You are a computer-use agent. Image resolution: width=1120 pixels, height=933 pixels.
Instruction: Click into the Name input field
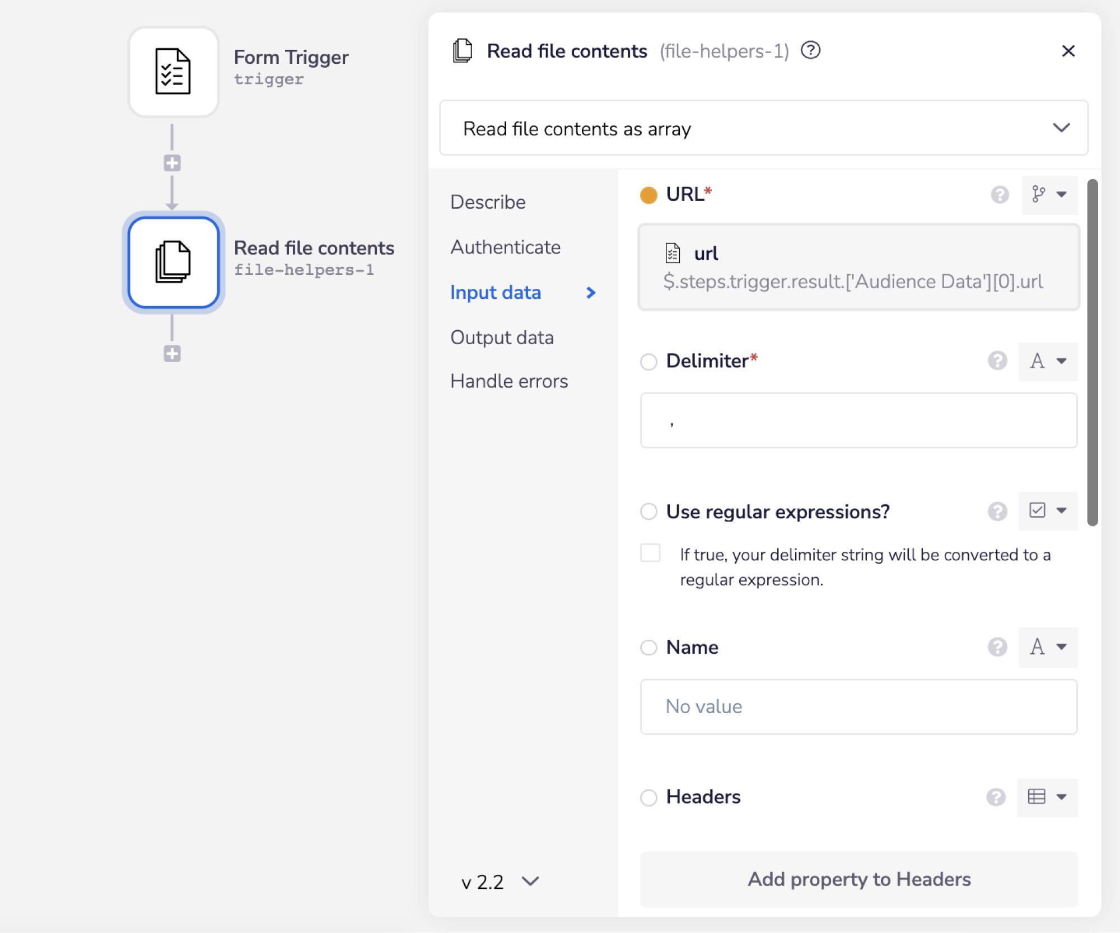858,706
